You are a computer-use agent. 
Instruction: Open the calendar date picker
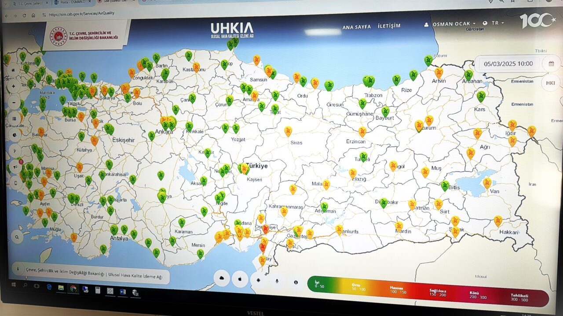[551, 64]
